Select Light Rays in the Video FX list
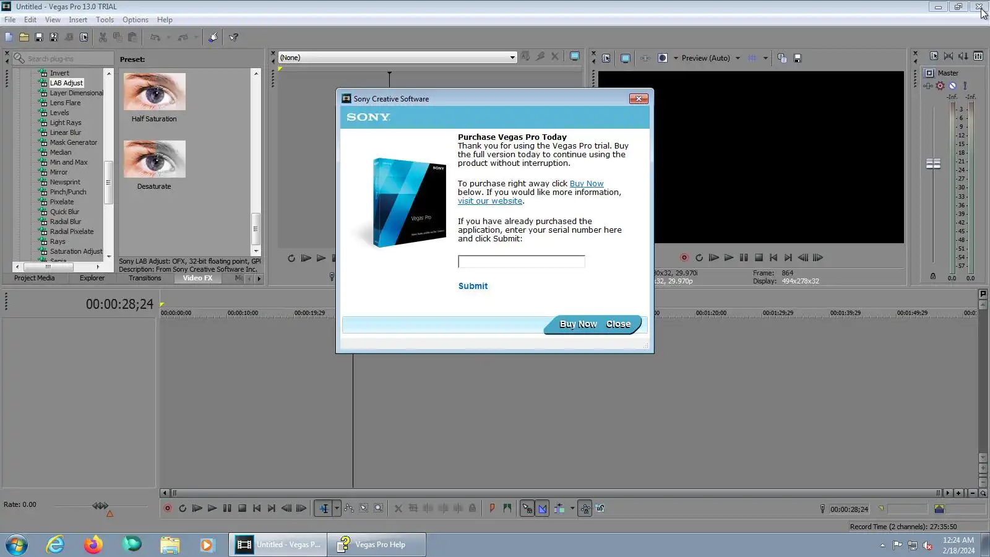The height and width of the screenshot is (557, 990). [66, 123]
